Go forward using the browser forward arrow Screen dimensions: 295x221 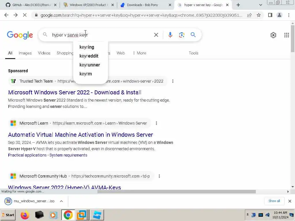[16, 15]
